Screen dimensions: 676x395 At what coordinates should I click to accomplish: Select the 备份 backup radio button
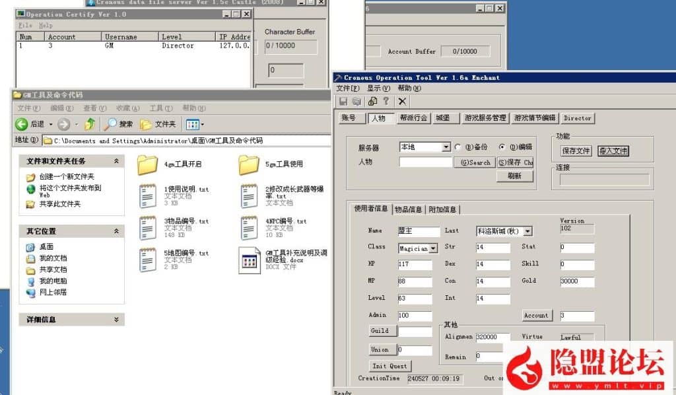(458, 147)
